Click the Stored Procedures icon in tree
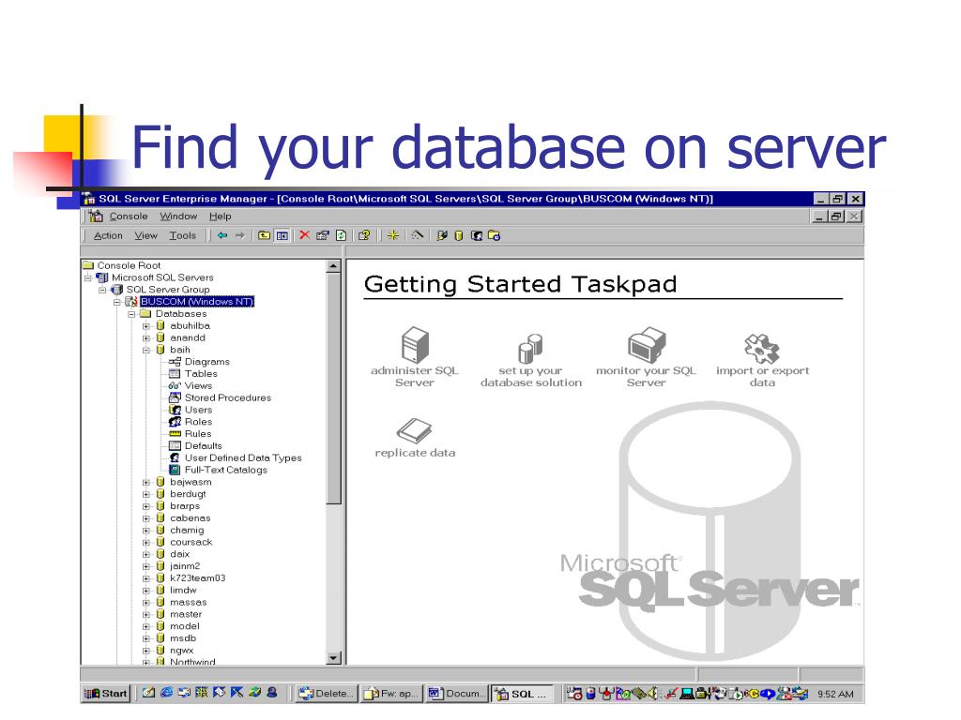 pos(175,397)
